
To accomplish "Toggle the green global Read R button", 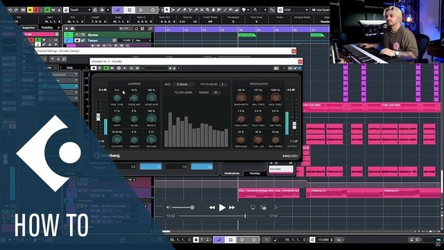I will pyautogui.click(x=47, y=10).
